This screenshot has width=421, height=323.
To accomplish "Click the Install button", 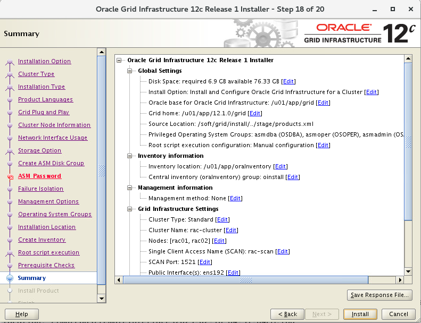I will coord(360,314).
